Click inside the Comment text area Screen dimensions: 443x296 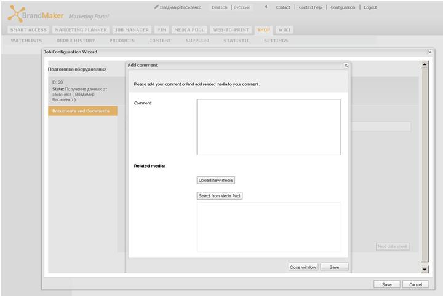point(268,127)
